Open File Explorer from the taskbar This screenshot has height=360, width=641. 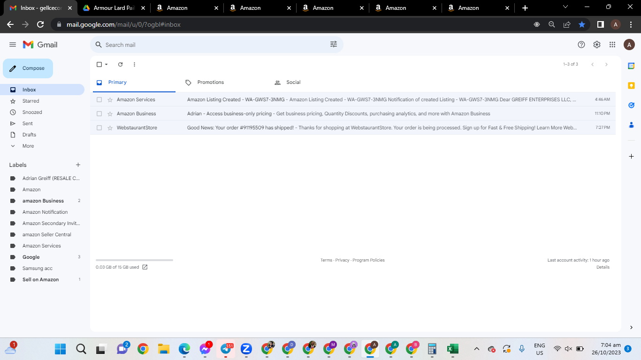coord(163,349)
